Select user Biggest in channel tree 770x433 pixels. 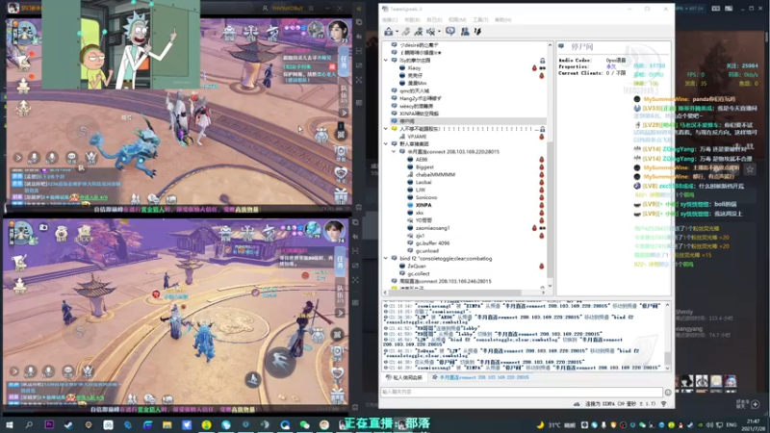pyautogui.click(x=424, y=166)
